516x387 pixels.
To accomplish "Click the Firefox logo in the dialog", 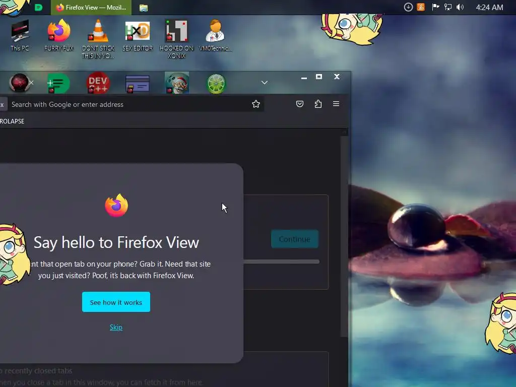I will point(116,206).
